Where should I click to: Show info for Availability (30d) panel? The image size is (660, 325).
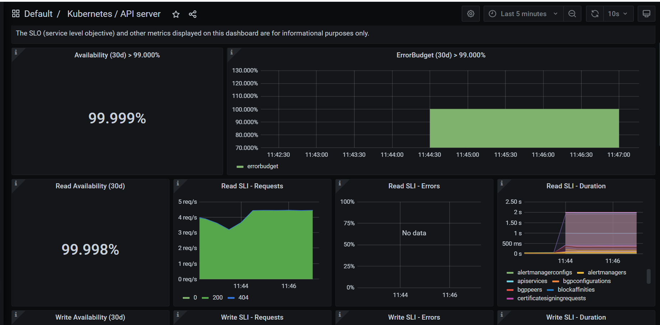(x=16, y=52)
